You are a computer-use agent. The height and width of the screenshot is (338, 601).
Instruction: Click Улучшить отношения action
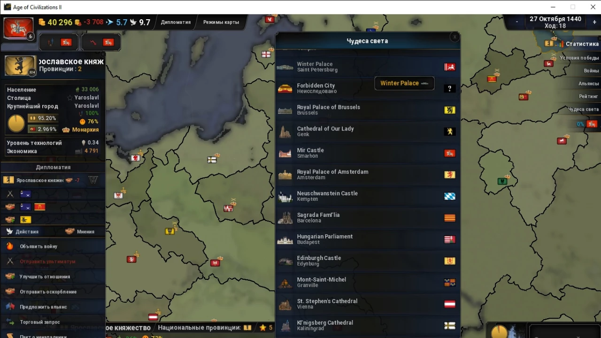click(45, 277)
